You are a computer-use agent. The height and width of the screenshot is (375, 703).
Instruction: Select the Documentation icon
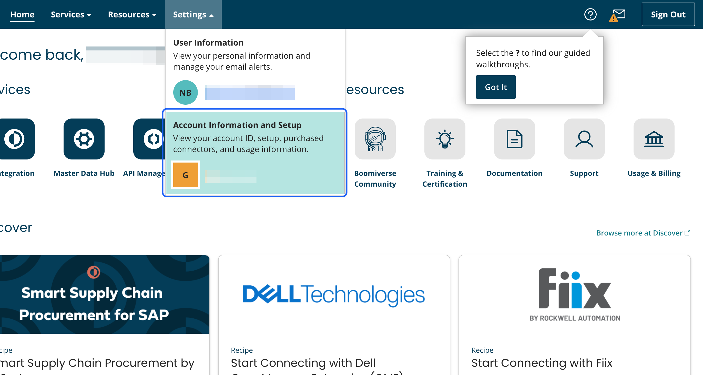pos(514,138)
